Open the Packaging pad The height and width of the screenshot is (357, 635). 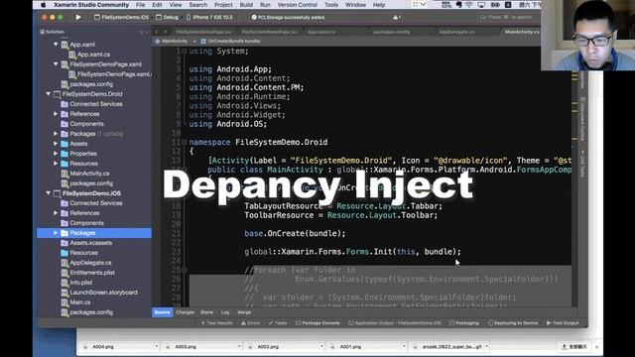(464, 323)
